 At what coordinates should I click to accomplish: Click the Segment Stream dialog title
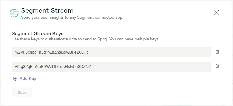pyautogui.click(x=47, y=10)
